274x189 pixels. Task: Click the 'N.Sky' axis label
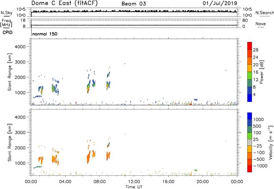(7, 13)
